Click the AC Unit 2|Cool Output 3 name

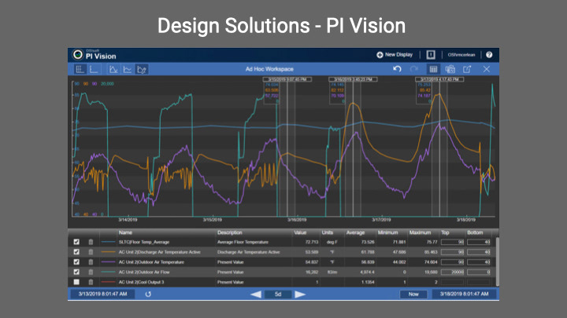(x=141, y=282)
